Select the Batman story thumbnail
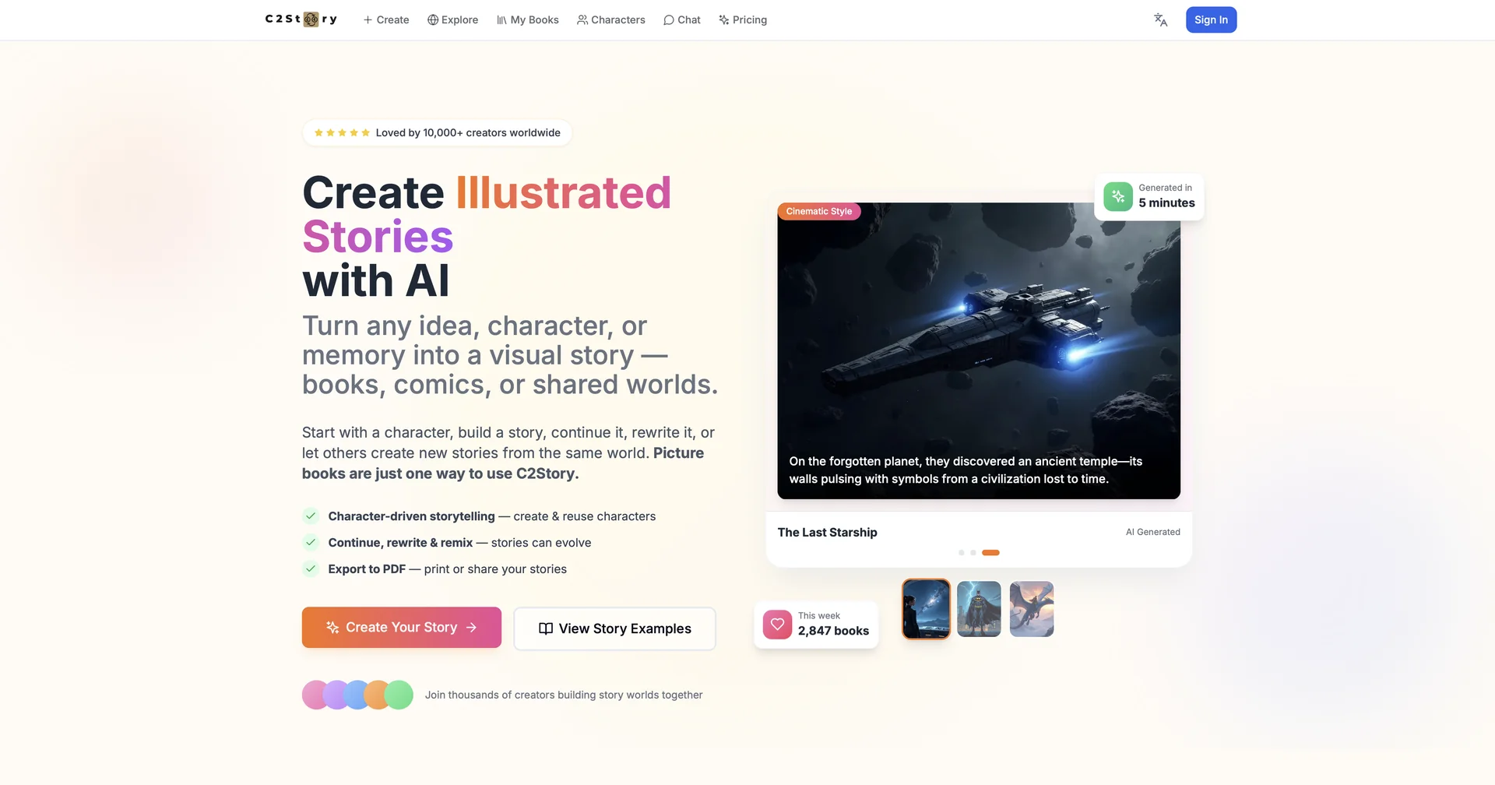This screenshot has width=1495, height=785. (979, 609)
